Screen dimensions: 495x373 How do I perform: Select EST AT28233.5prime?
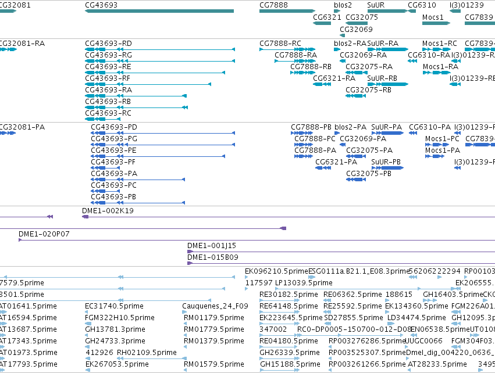click(x=437, y=364)
